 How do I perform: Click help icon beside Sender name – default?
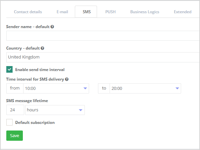52,27
